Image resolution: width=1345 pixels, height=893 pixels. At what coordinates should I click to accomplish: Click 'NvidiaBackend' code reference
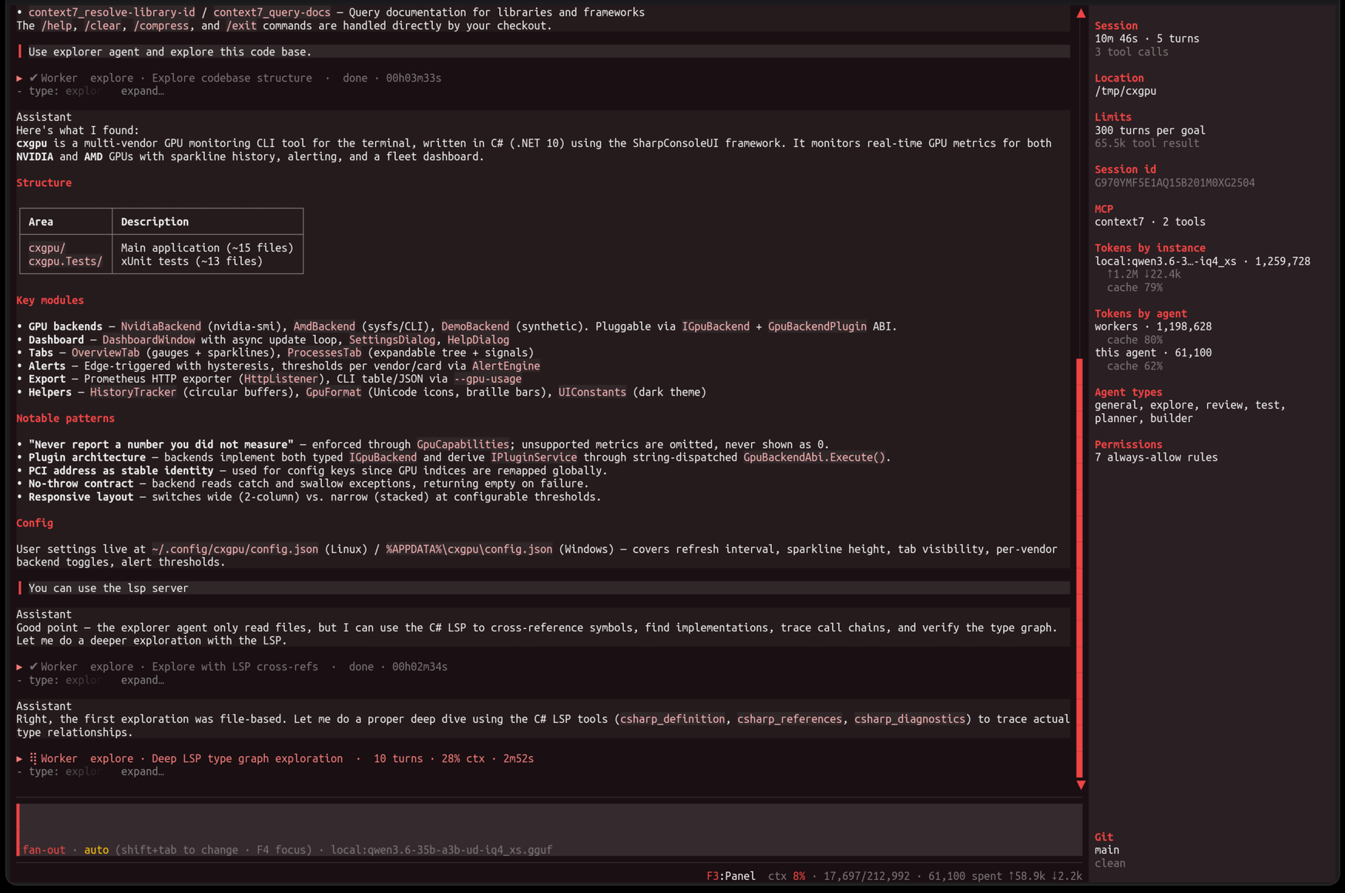coord(161,326)
